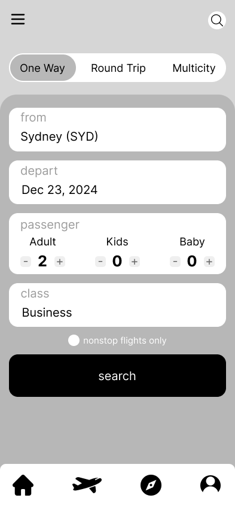Open the hamburger menu
Image resolution: width=235 pixels, height=510 pixels.
click(x=18, y=19)
